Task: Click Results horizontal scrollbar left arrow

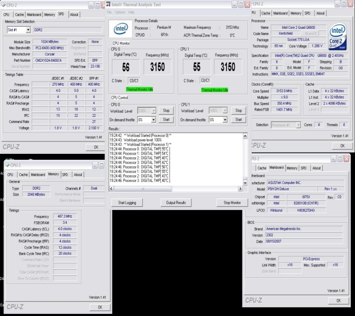Action: coord(111,188)
